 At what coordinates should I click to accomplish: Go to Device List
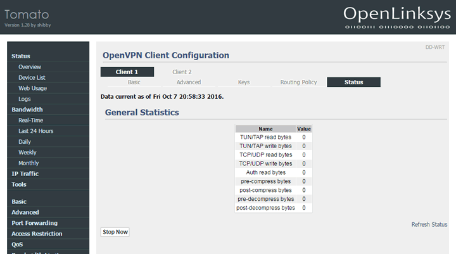tap(32, 78)
